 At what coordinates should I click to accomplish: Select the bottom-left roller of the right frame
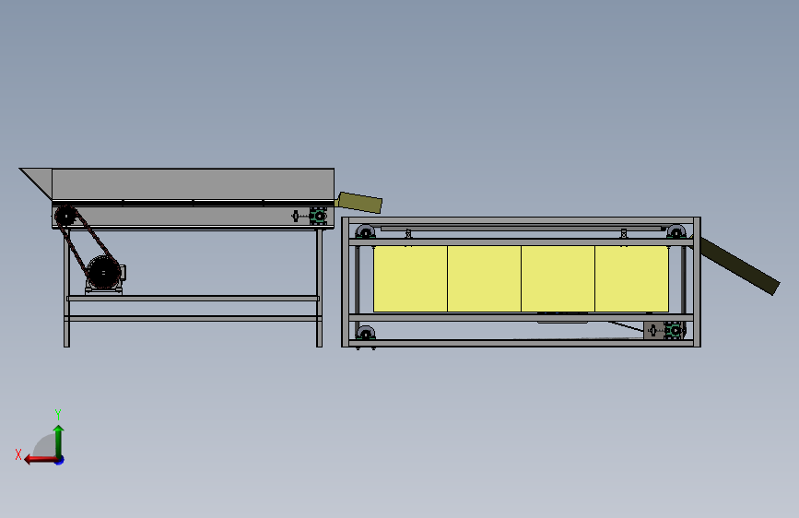pyautogui.click(x=365, y=334)
